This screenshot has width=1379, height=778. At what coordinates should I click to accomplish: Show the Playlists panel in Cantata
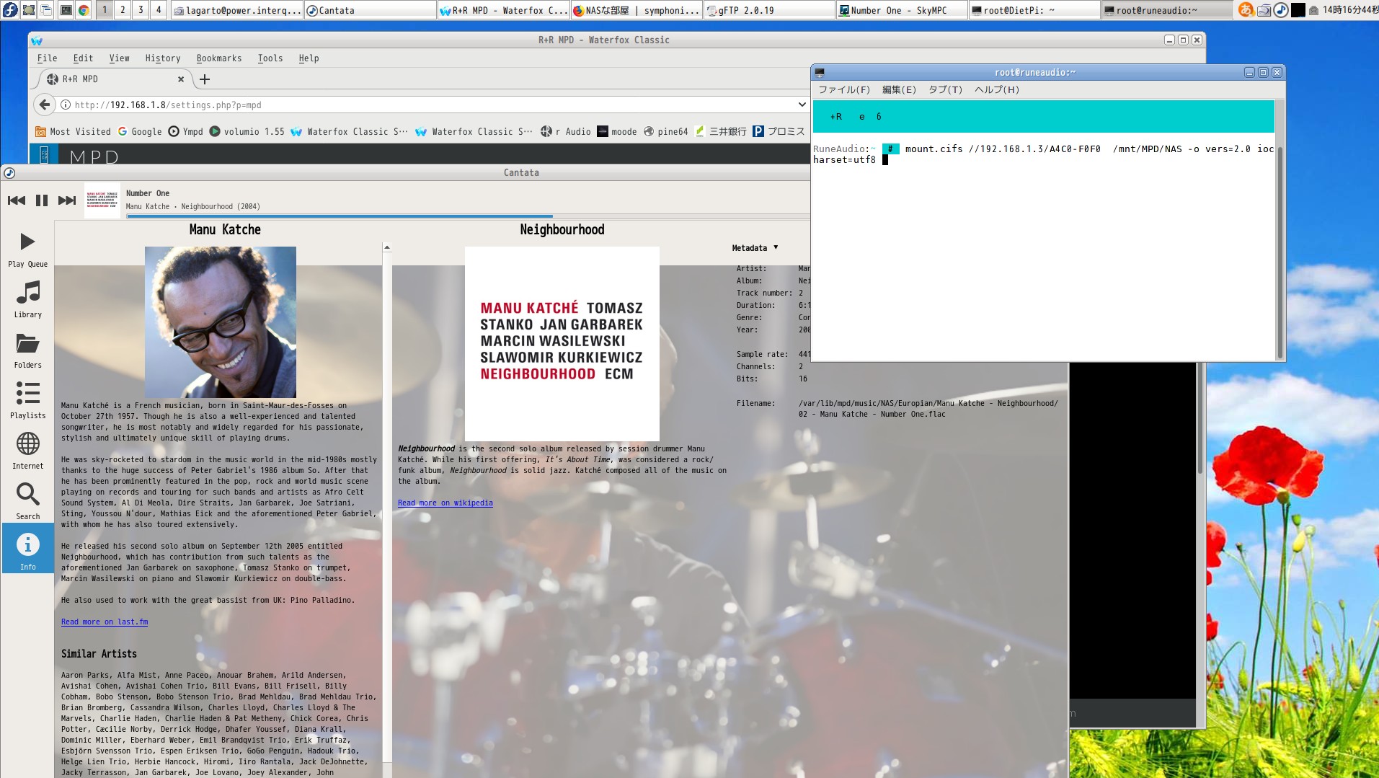point(27,400)
